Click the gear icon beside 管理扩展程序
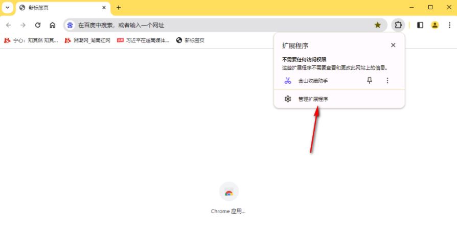The image size is (457, 236). click(x=288, y=99)
